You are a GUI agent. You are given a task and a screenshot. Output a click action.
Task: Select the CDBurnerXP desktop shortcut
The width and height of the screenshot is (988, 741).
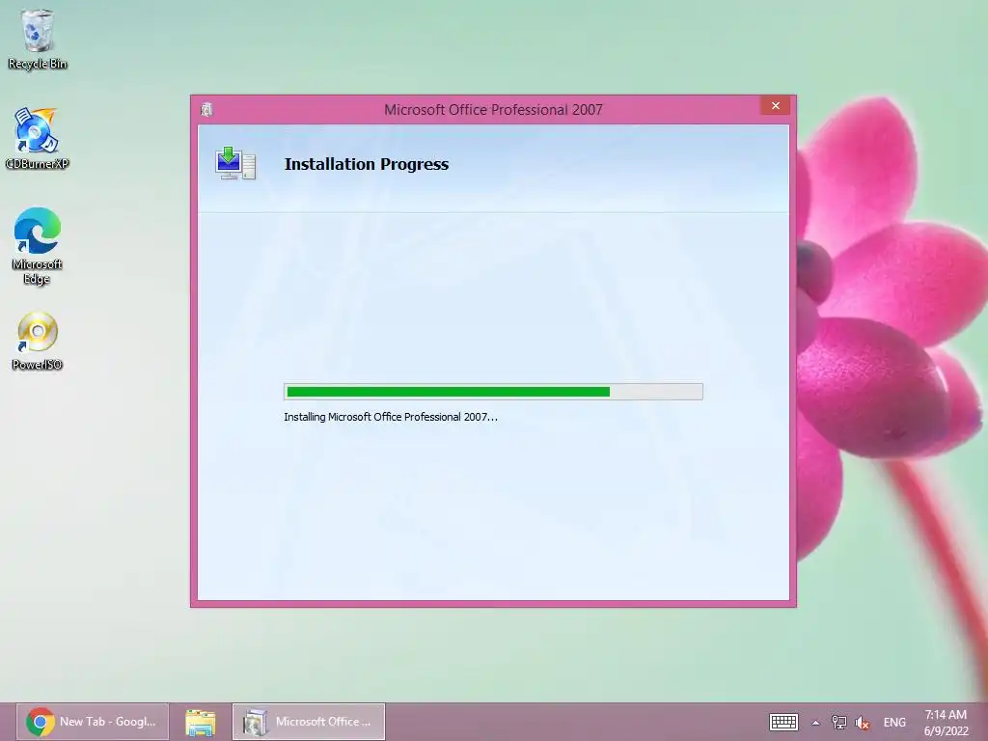tap(38, 139)
